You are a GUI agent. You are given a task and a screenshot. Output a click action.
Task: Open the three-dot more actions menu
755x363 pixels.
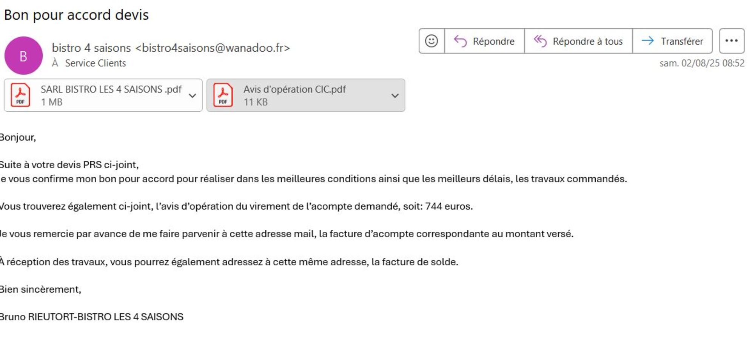(x=731, y=41)
